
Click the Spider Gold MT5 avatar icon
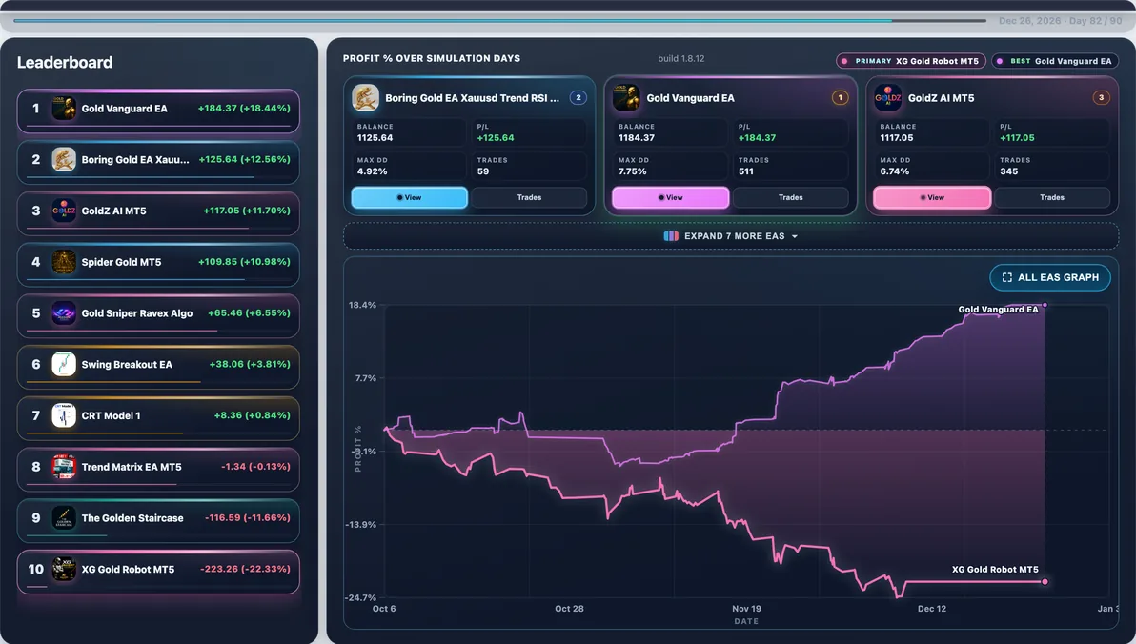coord(64,262)
